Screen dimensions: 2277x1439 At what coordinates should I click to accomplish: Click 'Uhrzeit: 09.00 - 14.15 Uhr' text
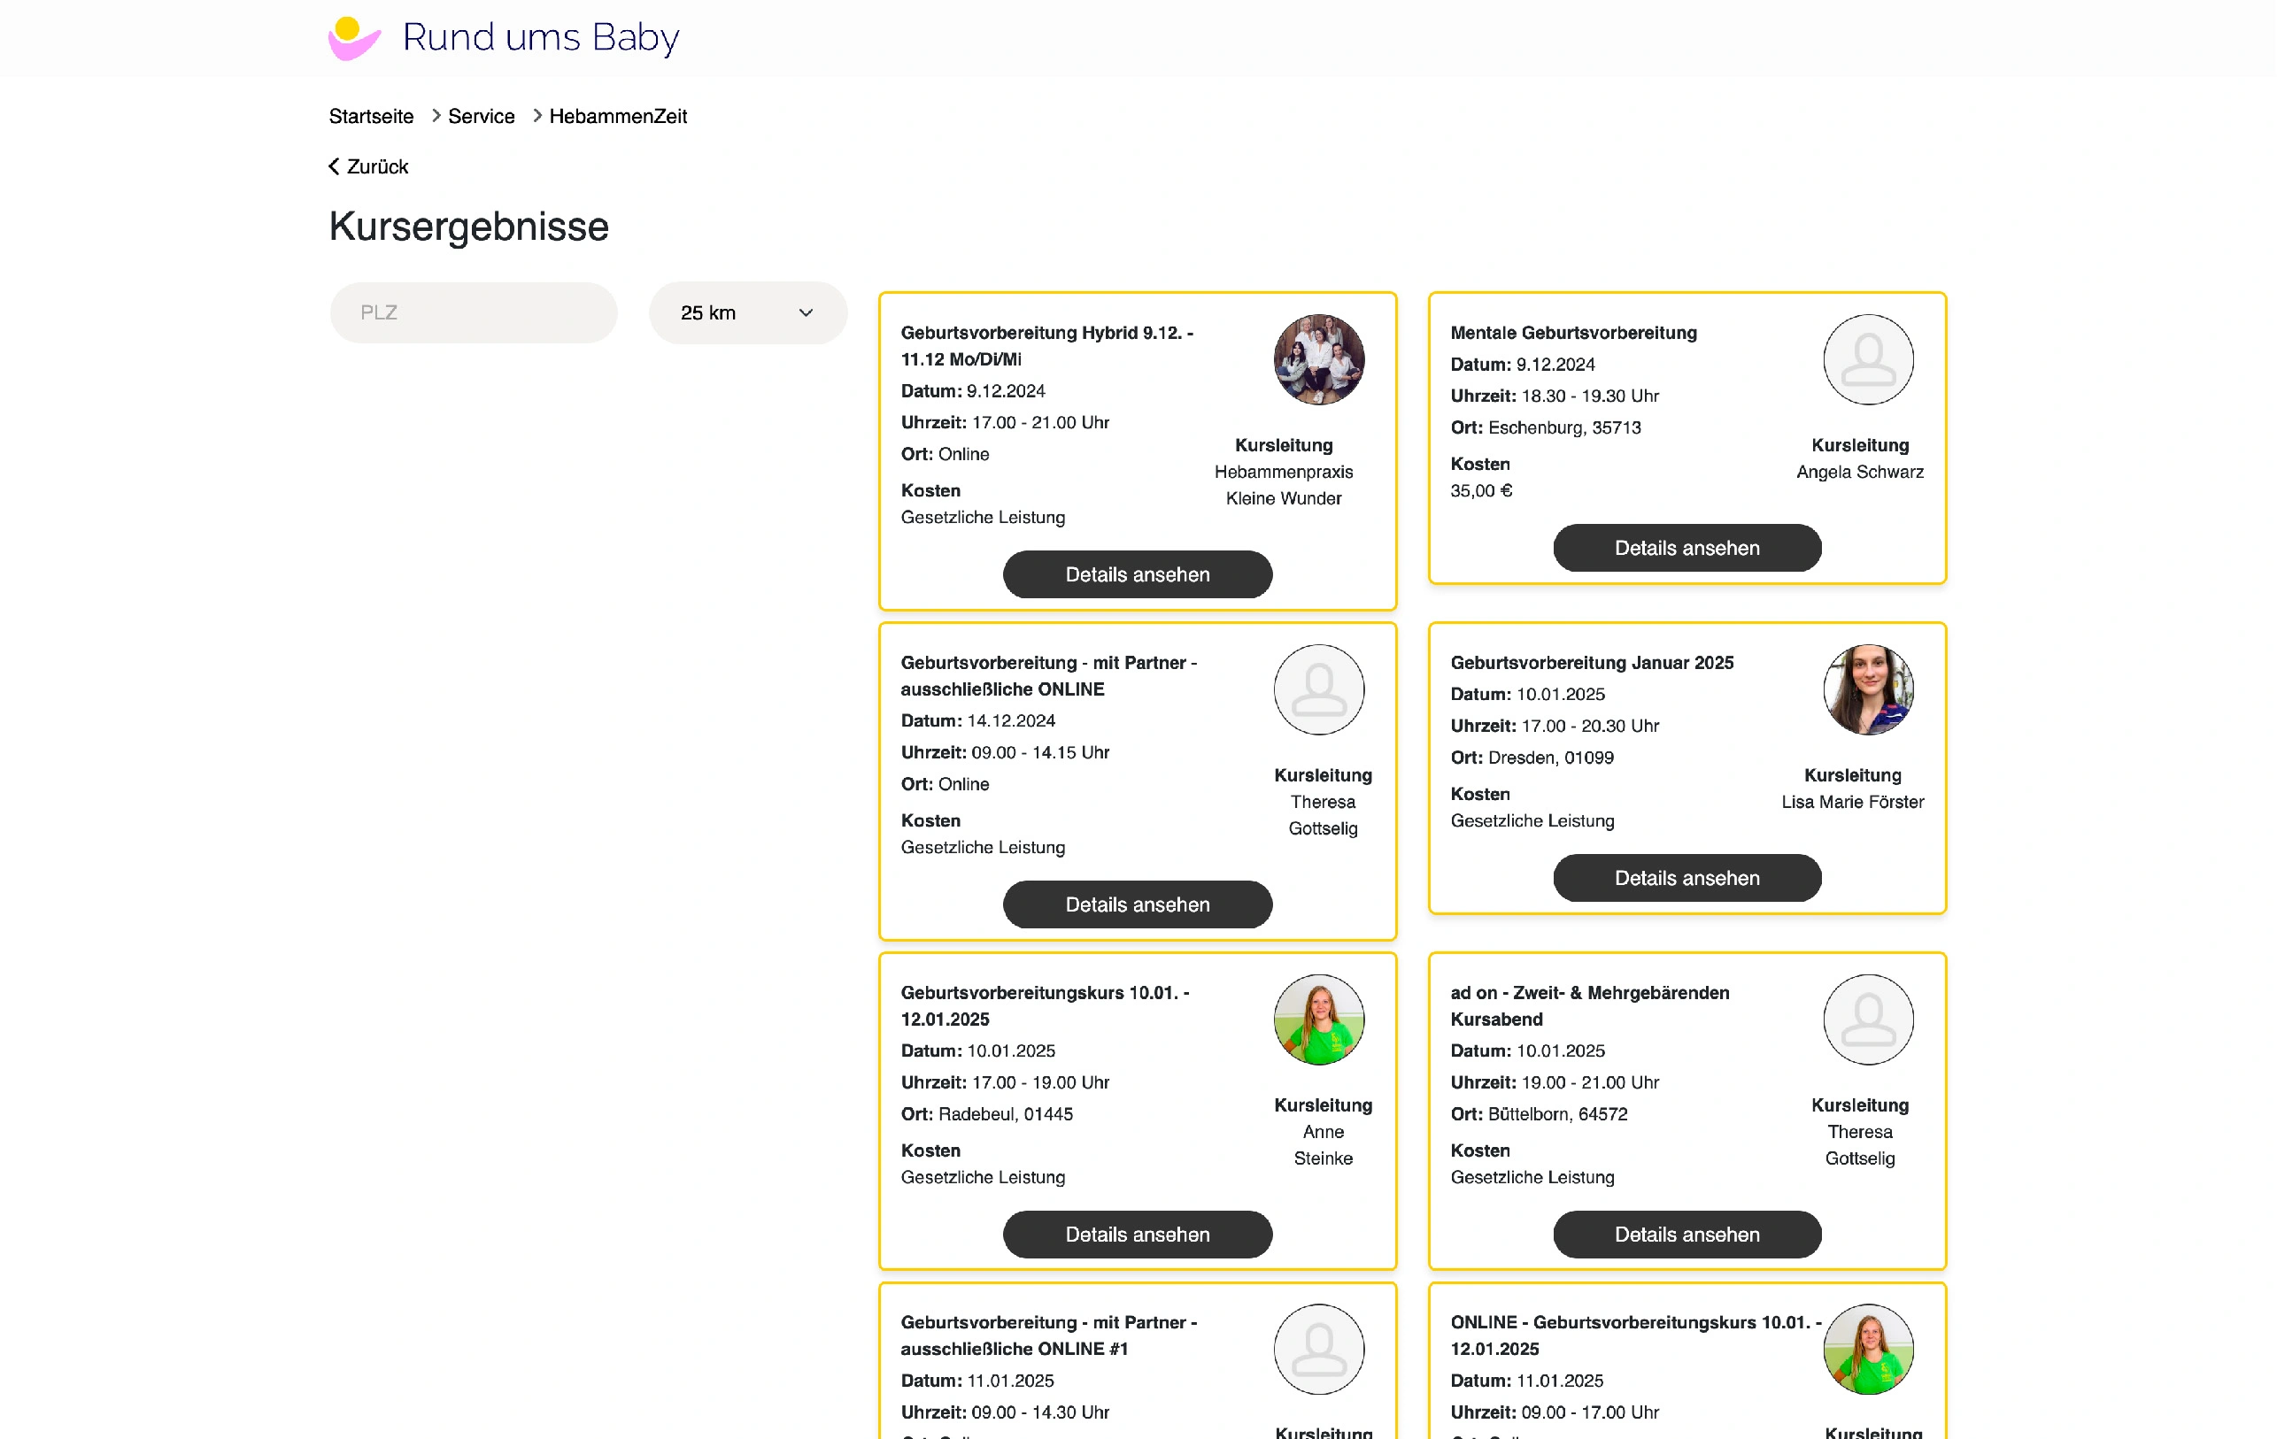(x=1004, y=752)
